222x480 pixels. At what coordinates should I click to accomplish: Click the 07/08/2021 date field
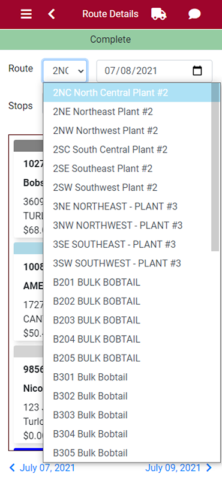(x=154, y=71)
